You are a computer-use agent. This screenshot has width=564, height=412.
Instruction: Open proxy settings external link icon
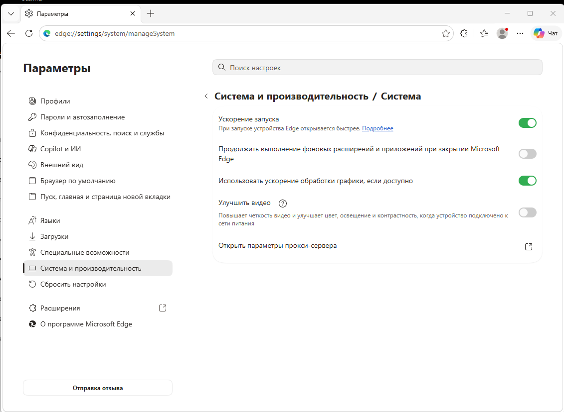point(529,247)
